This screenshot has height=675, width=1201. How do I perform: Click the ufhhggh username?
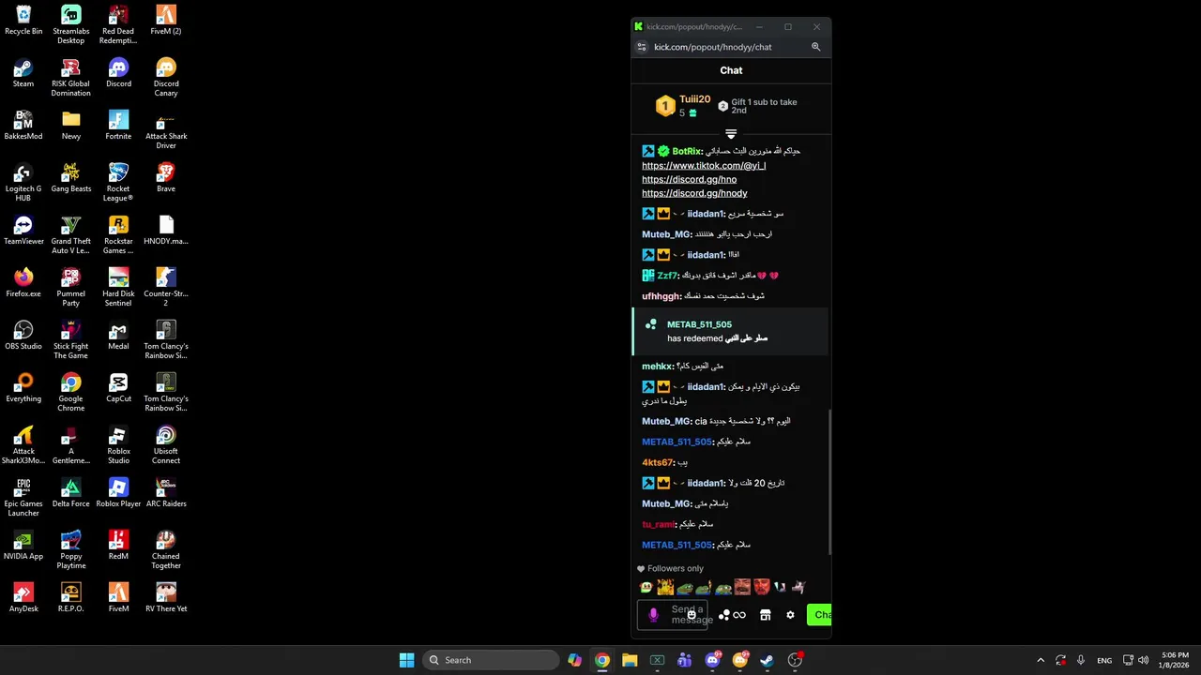pyautogui.click(x=661, y=296)
